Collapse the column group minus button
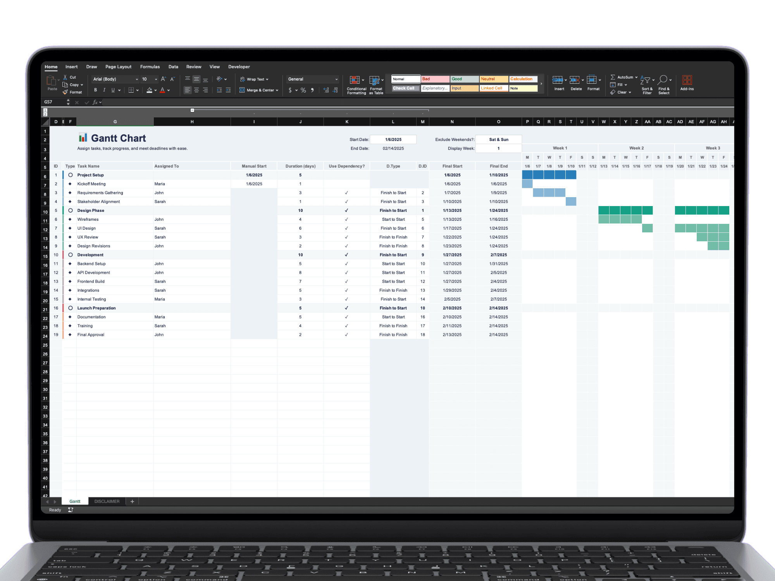 coord(192,110)
